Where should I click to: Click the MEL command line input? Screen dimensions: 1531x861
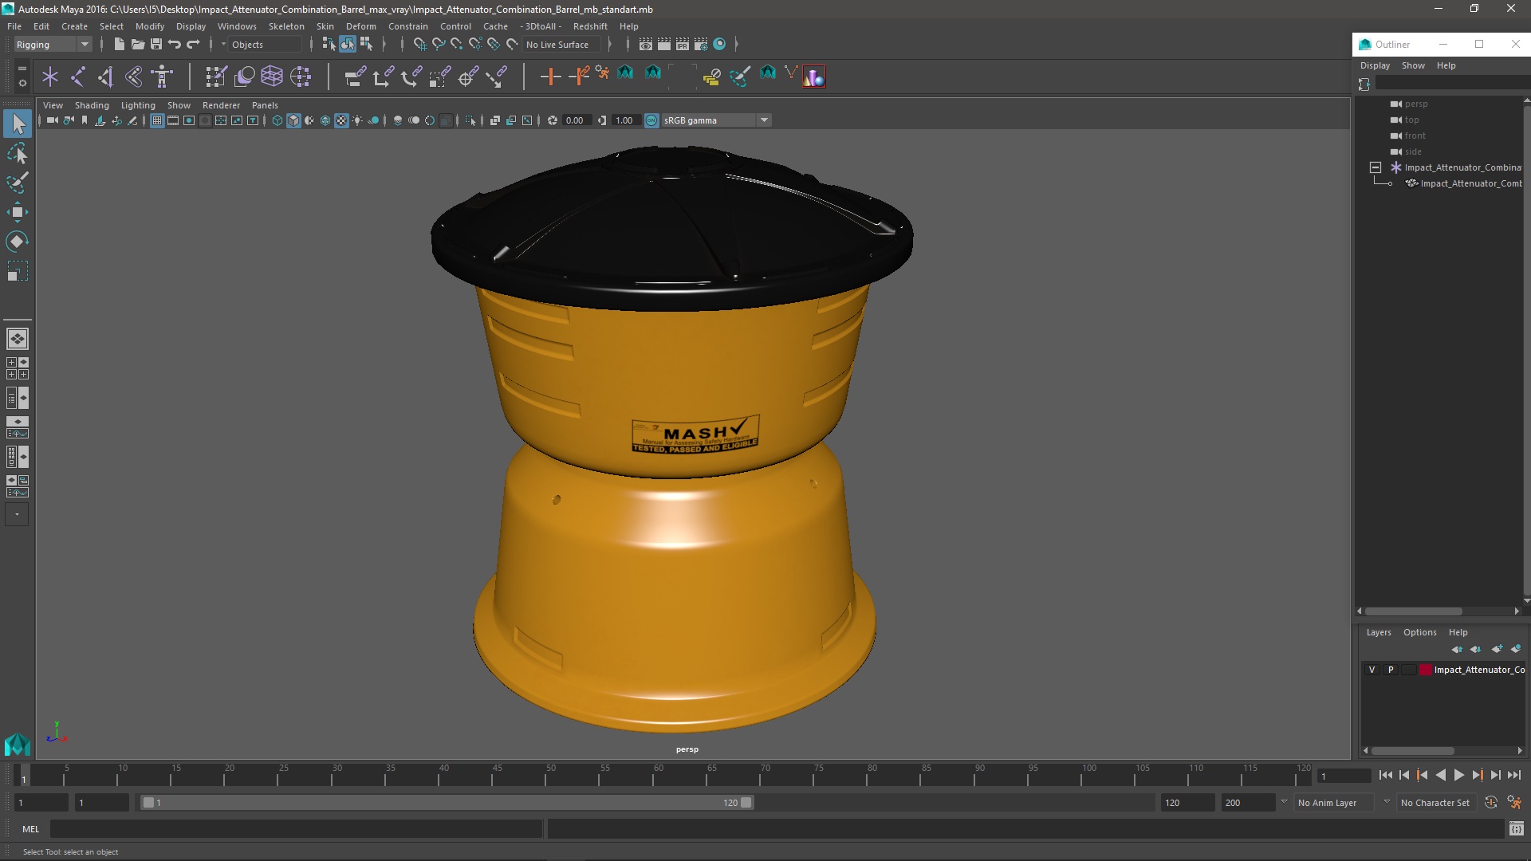(297, 829)
